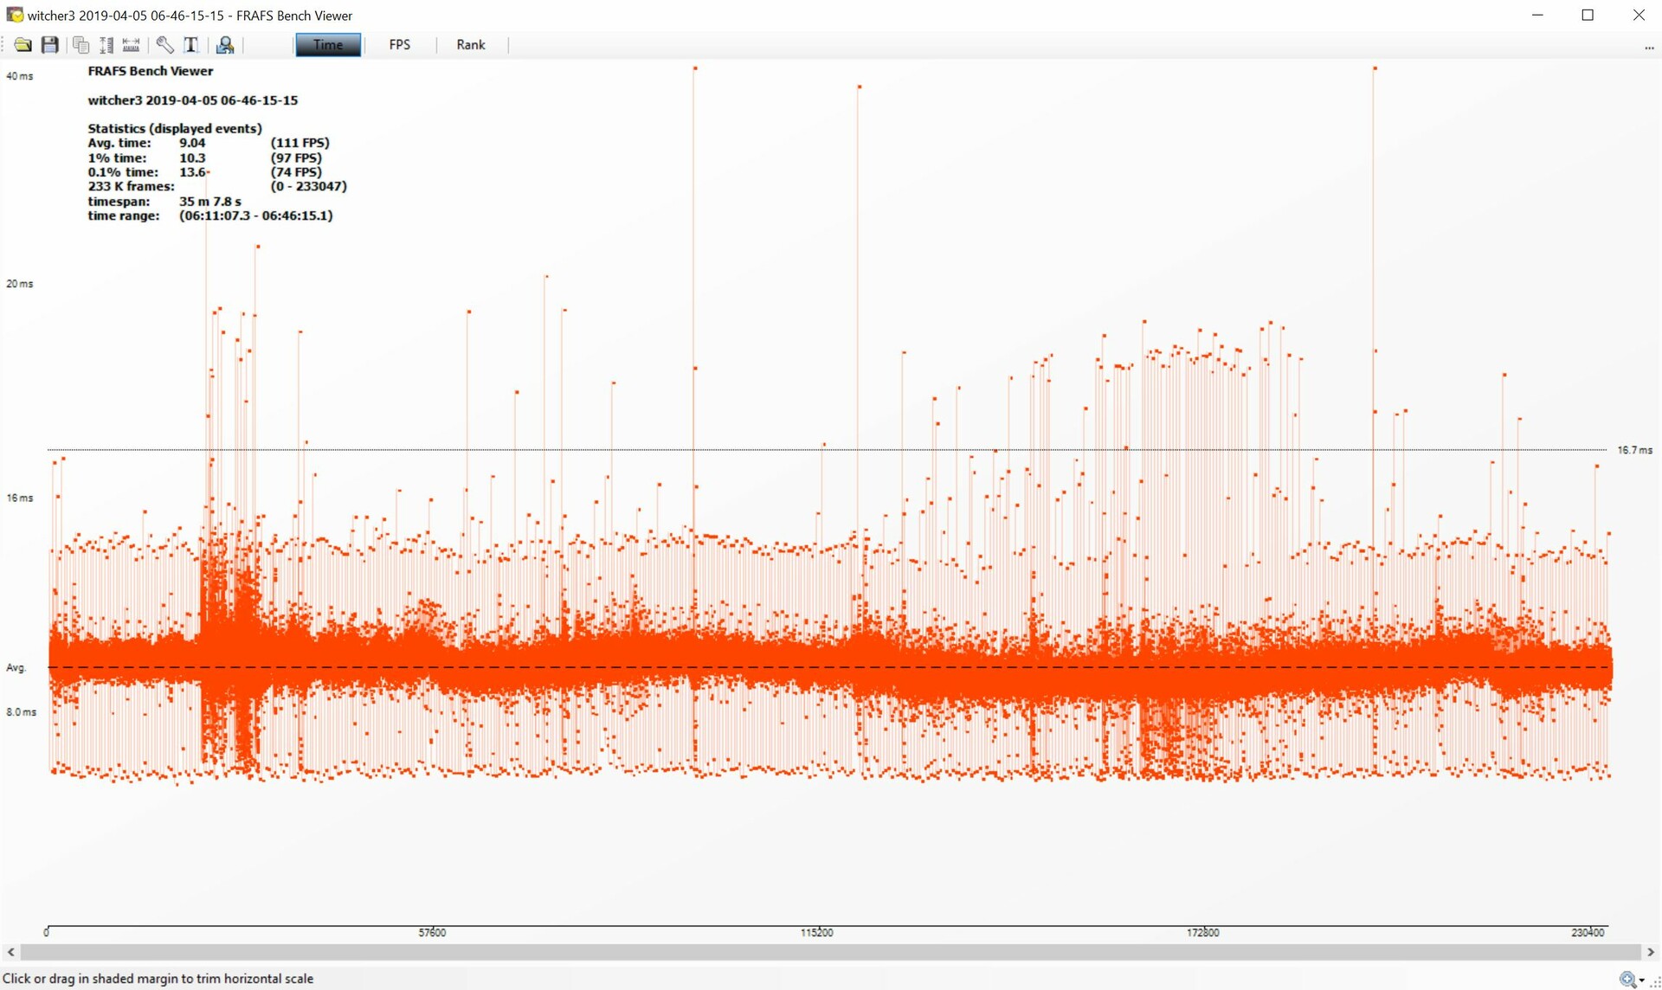The width and height of the screenshot is (1662, 990).
Task: Switch to the Rank view
Action: click(x=471, y=45)
